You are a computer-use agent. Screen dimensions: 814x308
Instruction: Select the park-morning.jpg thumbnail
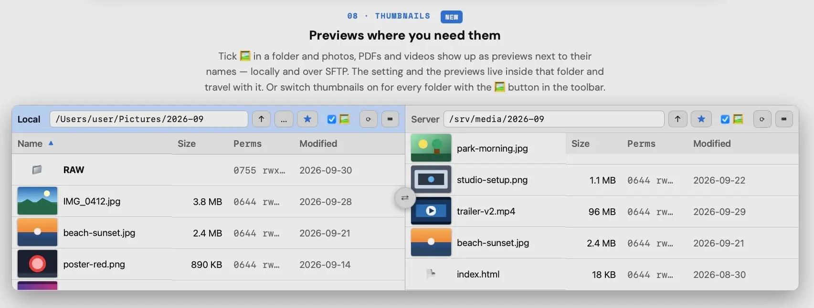431,148
